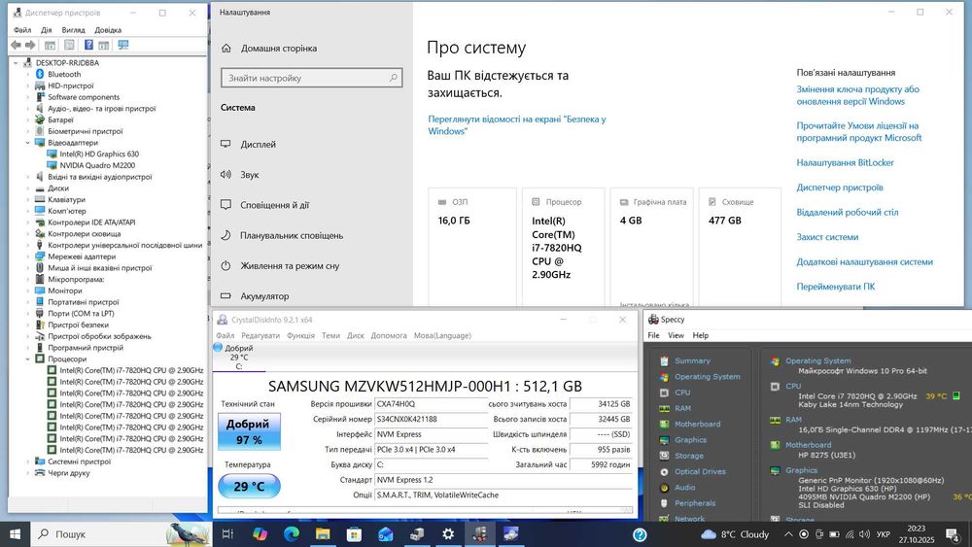Open Звук (Sound) settings page
The image size is (972, 547).
249,175
